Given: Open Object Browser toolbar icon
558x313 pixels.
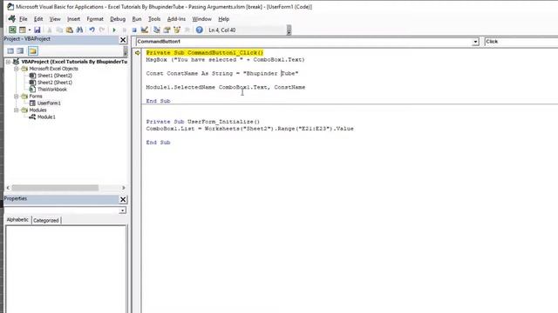Looking at the screenshot, I should pyautogui.click(x=177, y=30).
